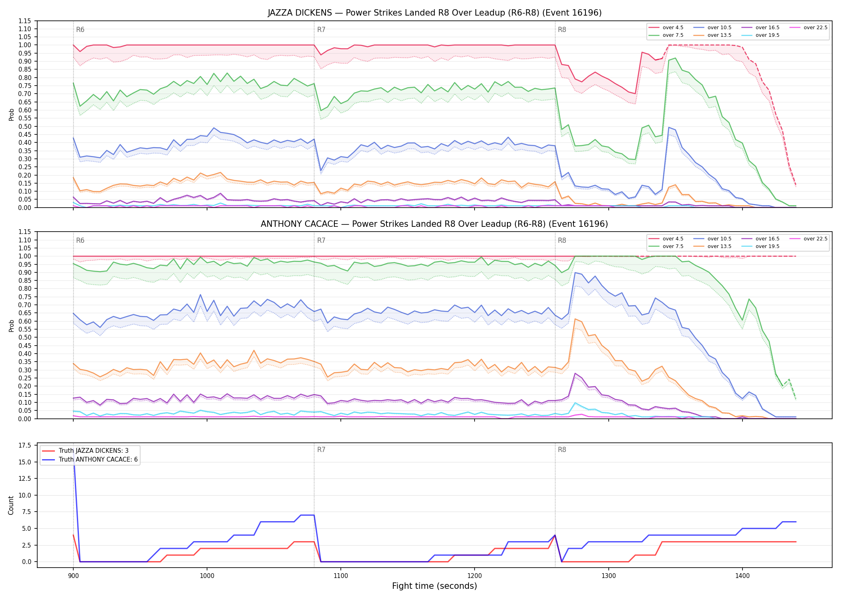The width and height of the screenshot is (841, 600).
Task: Click the 1.15 tick on Dickens chart y-axis
Action: coord(25,21)
